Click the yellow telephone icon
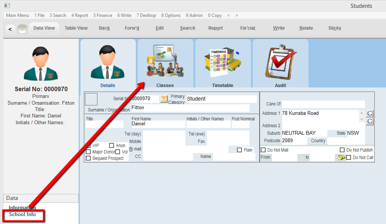This screenshot has height=224, width=386. point(341,158)
